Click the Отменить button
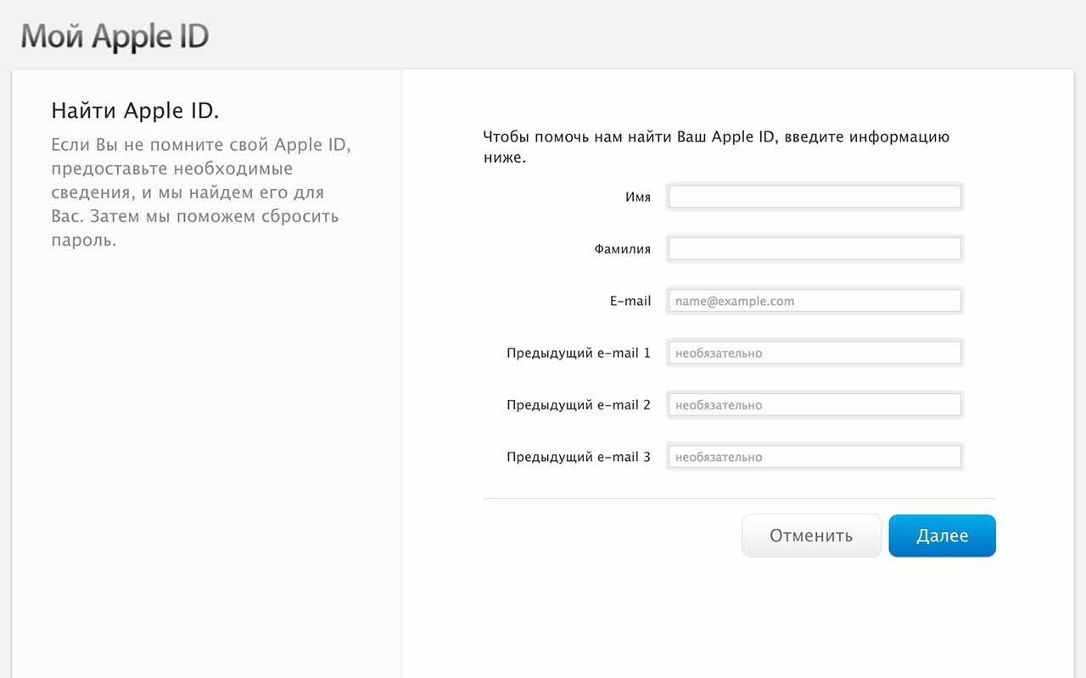The height and width of the screenshot is (678, 1086). [811, 536]
